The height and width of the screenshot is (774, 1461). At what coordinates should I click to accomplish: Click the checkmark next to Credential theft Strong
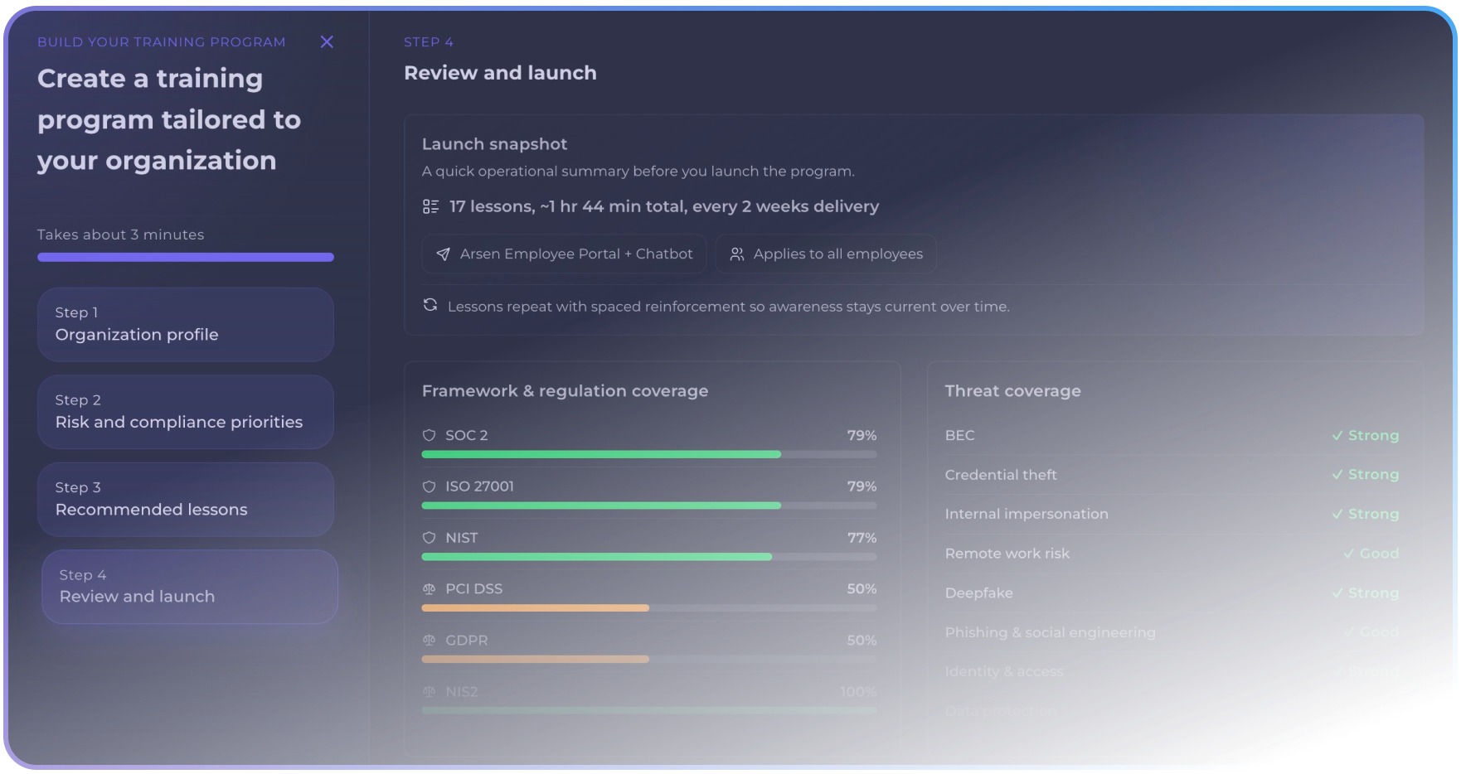(x=1337, y=475)
